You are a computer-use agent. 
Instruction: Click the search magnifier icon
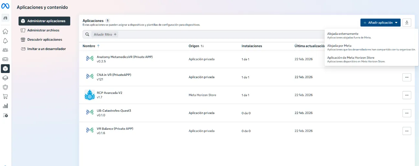coord(87,34)
